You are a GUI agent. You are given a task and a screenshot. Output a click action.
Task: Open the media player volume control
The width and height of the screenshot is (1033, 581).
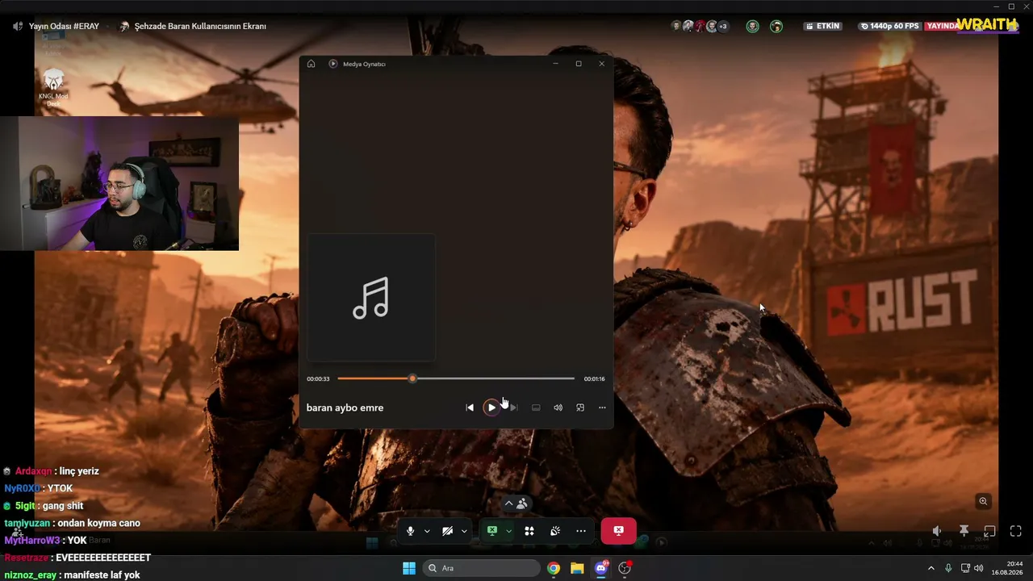point(558,408)
